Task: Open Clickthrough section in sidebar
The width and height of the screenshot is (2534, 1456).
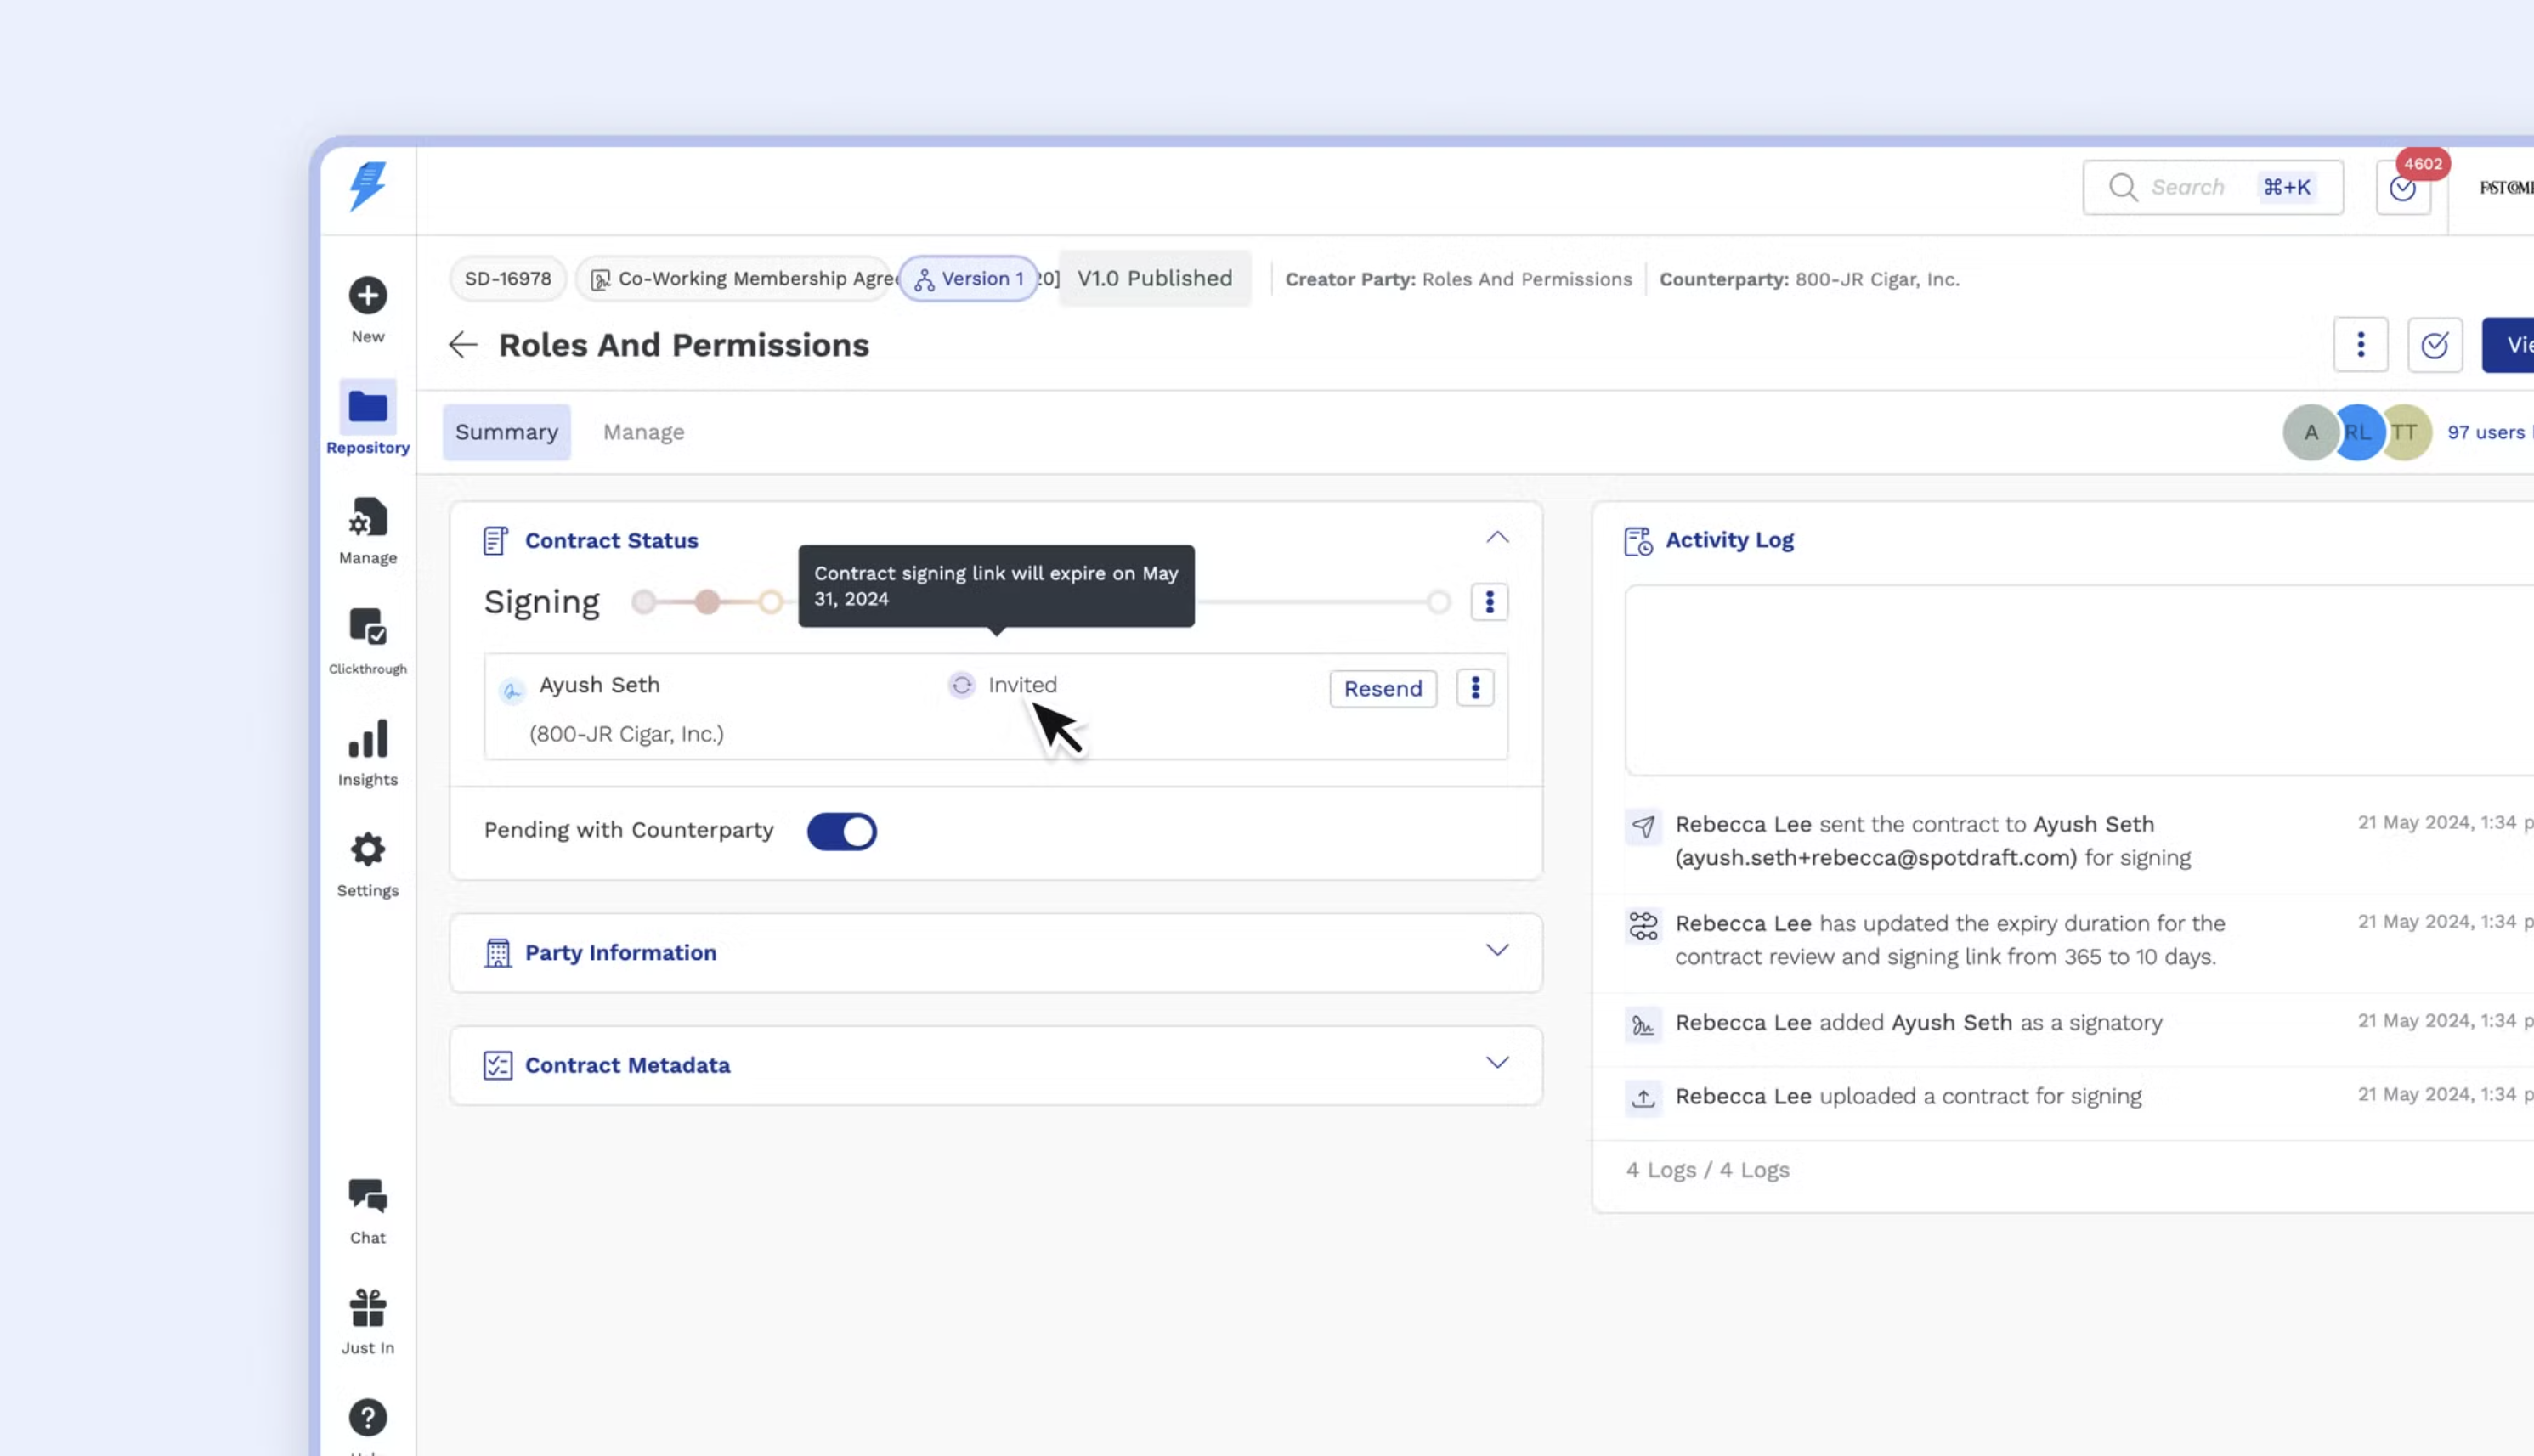Action: click(x=367, y=628)
